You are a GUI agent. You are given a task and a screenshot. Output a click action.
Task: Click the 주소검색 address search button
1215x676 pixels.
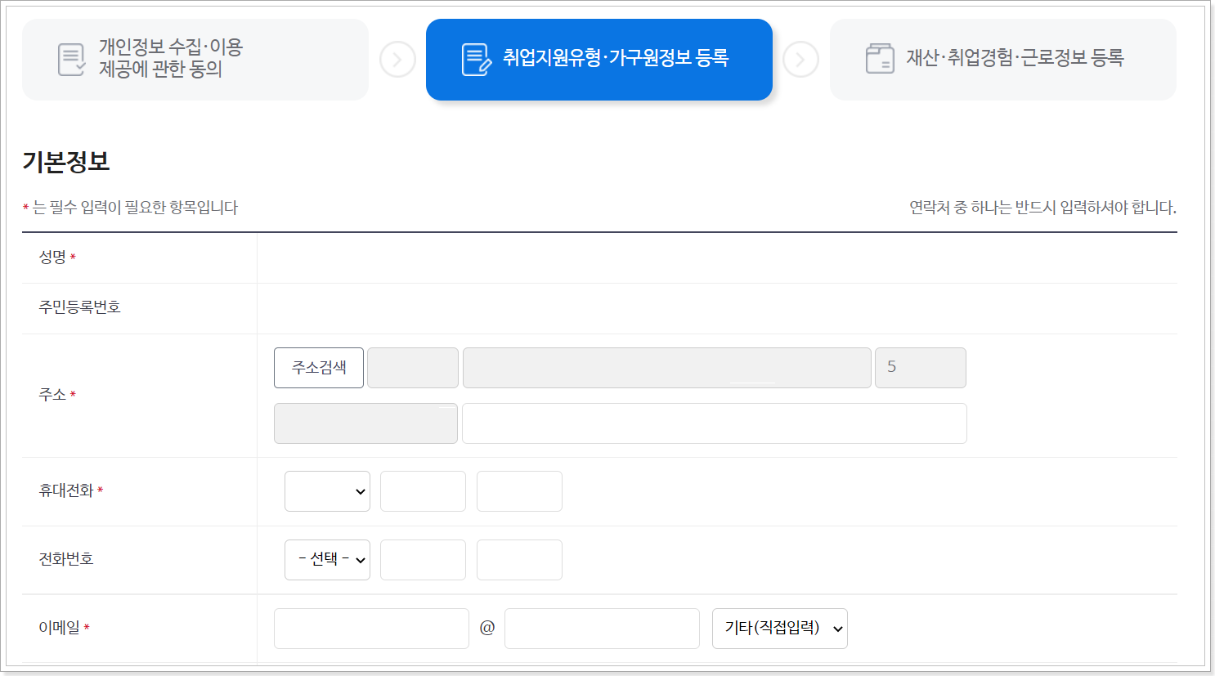pos(318,367)
